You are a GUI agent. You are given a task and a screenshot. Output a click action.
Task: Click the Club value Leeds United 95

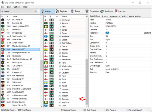112,69
